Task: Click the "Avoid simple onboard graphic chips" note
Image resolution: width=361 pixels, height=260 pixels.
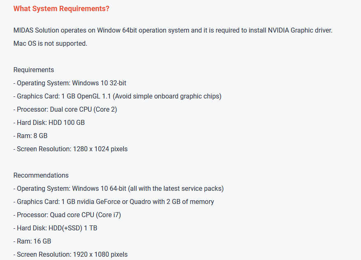Action: click(x=168, y=96)
